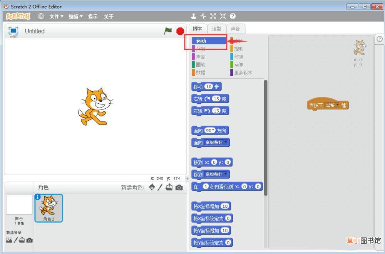Screen dimensions: 385x254
Task: Open the direction dropdown in 面向 90 方向 block
Action: click(x=213, y=130)
